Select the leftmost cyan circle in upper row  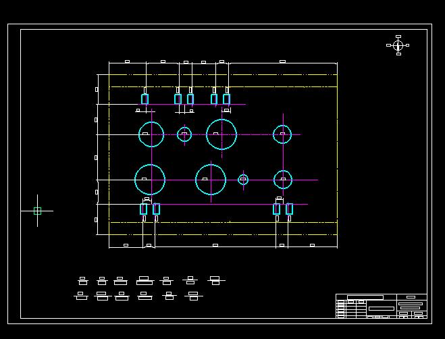coord(151,134)
